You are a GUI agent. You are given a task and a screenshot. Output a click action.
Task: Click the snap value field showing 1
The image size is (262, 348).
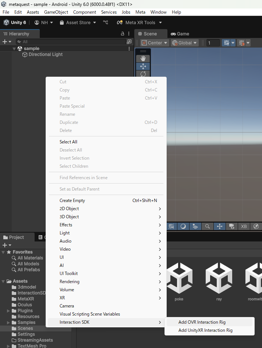(213, 43)
